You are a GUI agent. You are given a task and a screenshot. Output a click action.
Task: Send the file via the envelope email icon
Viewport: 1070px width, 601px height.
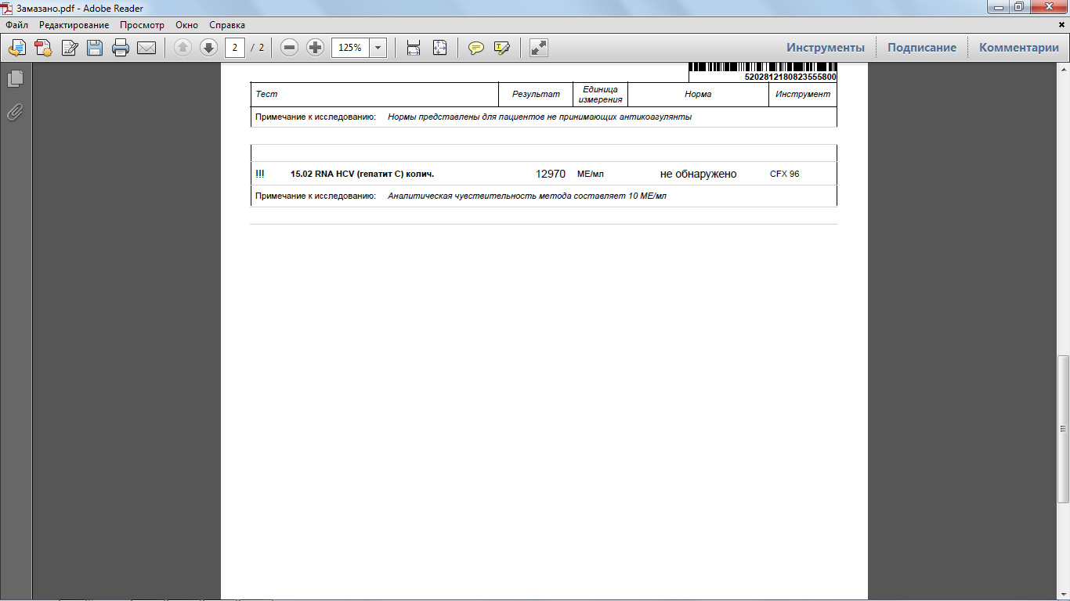pos(146,48)
